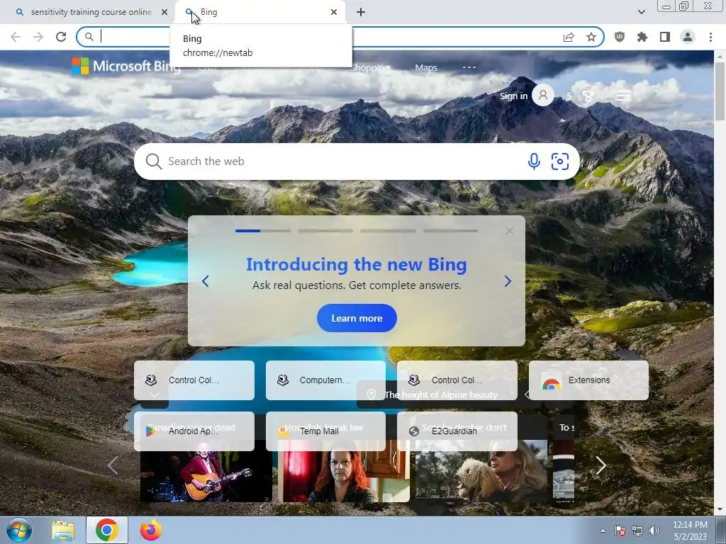Open the taskbar clock showing 12:14 PM
Image resolution: width=726 pixels, height=544 pixels.
pos(690,531)
